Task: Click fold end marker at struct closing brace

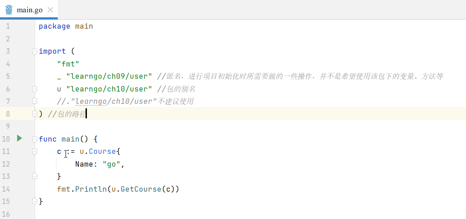Action: click(x=35, y=176)
